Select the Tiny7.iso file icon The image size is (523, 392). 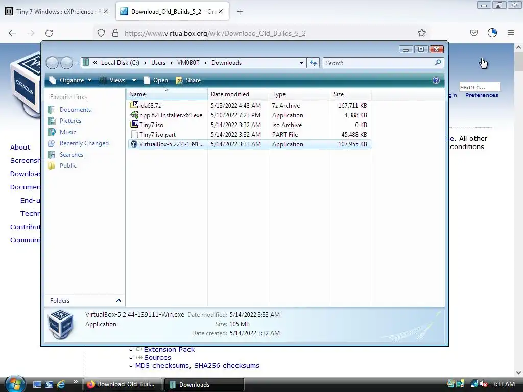134,125
